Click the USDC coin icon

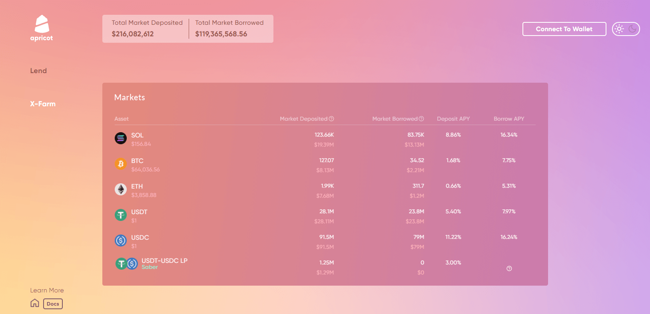[121, 240]
